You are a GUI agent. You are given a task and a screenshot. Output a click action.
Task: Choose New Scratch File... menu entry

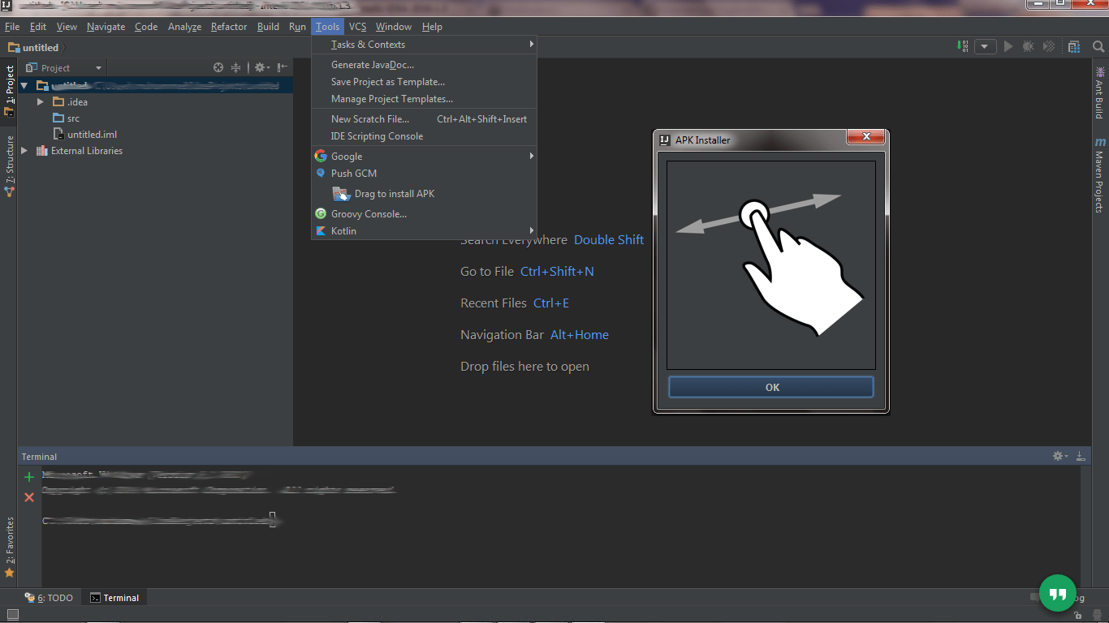[425, 119]
